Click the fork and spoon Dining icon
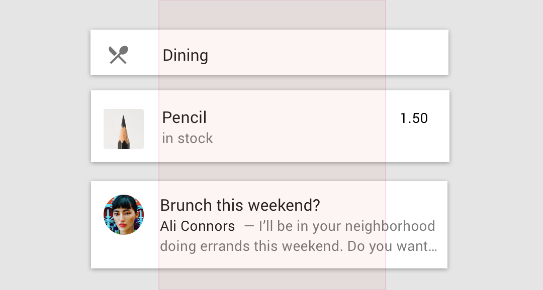 click(119, 55)
